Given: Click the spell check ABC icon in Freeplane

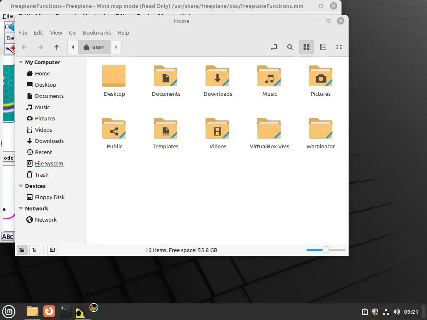Looking at the screenshot, I should (x=8, y=237).
